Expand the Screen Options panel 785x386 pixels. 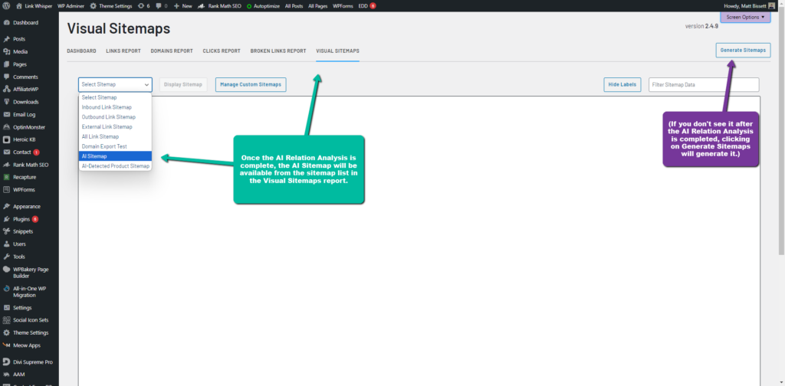click(x=745, y=17)
